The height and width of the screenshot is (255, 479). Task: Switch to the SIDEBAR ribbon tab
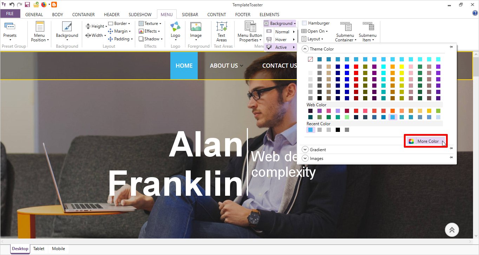pyautogui.click(x=190, y=14)
